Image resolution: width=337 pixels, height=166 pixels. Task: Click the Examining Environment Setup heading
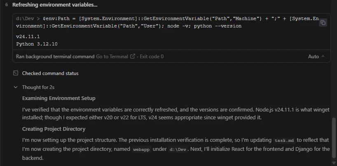click(x=59, y=98)
